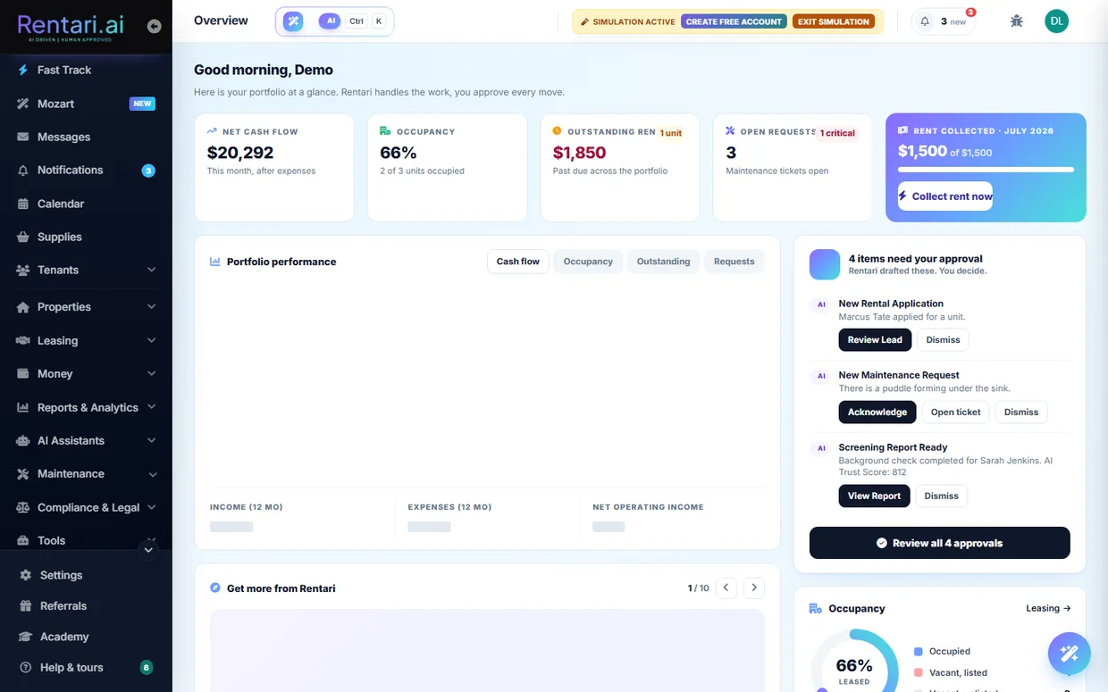1108x692 pixels.
Task: Acknowledge the new maintenance request
Action: pyautogui.click(x=877, y=412)
